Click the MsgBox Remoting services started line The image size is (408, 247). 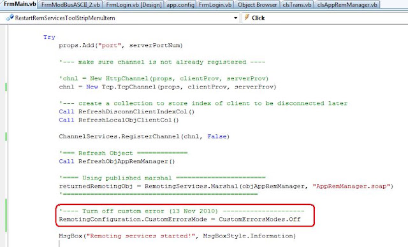(177, 236)
